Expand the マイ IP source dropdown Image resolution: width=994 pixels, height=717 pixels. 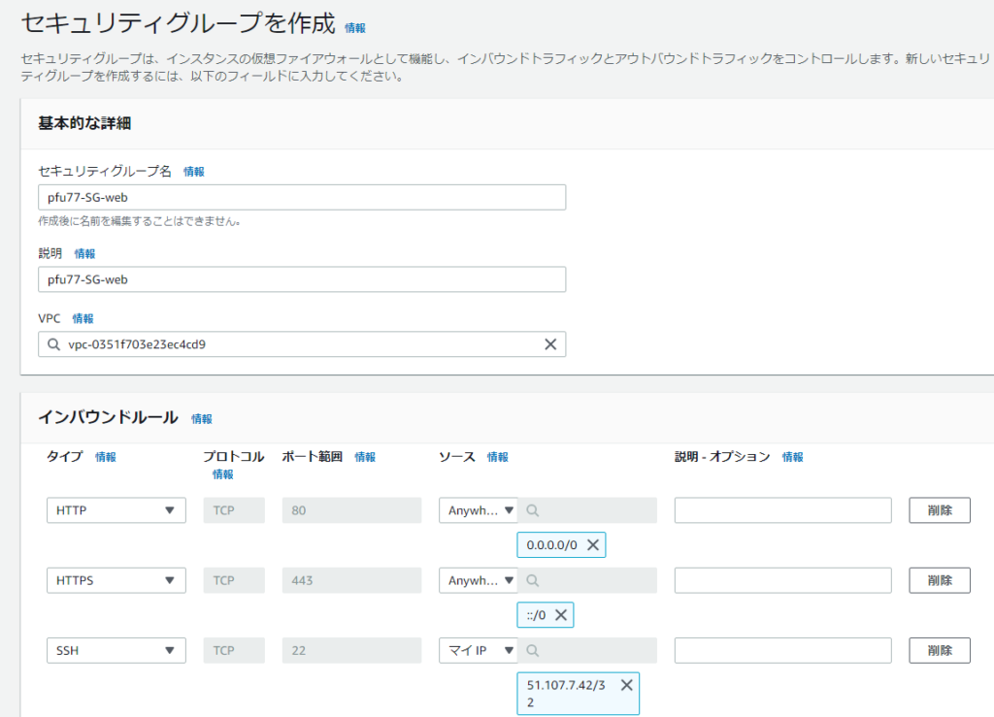coord(479,650)
